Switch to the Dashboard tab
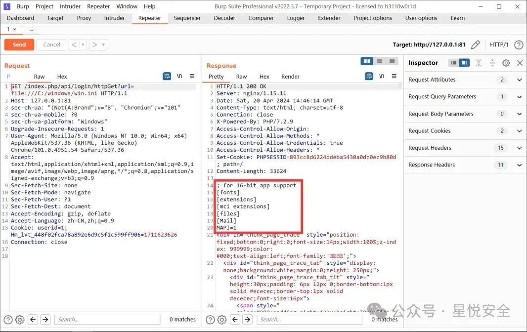Screen dimensions: 527x332 [x=20, y=18]
